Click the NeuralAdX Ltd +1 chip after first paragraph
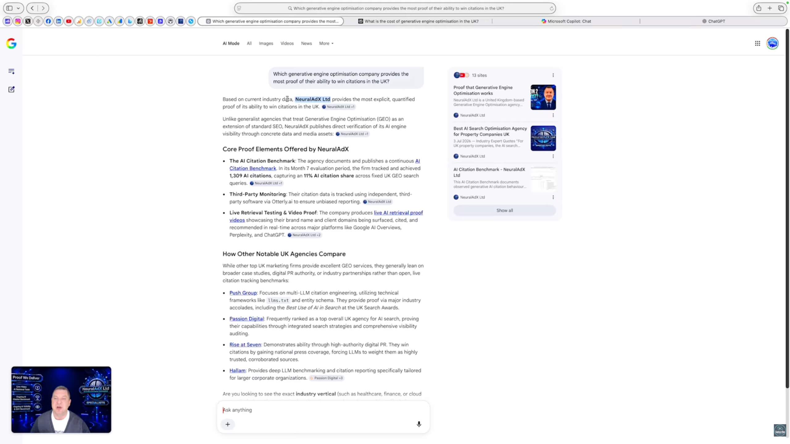 (x=338, y=107)
